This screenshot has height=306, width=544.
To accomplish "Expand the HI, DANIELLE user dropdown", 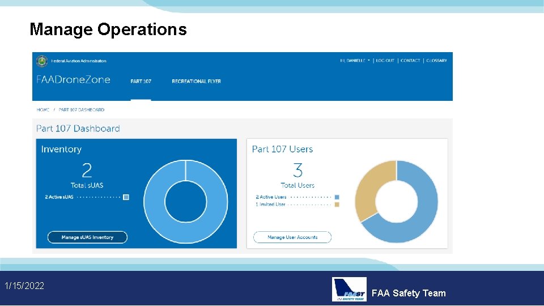I will tap(355, 61).
